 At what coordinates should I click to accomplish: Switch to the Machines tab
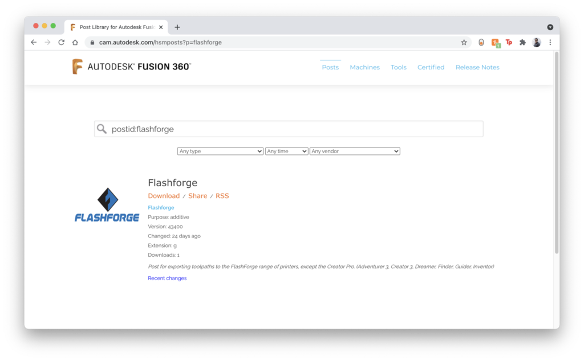coord(364,67)
